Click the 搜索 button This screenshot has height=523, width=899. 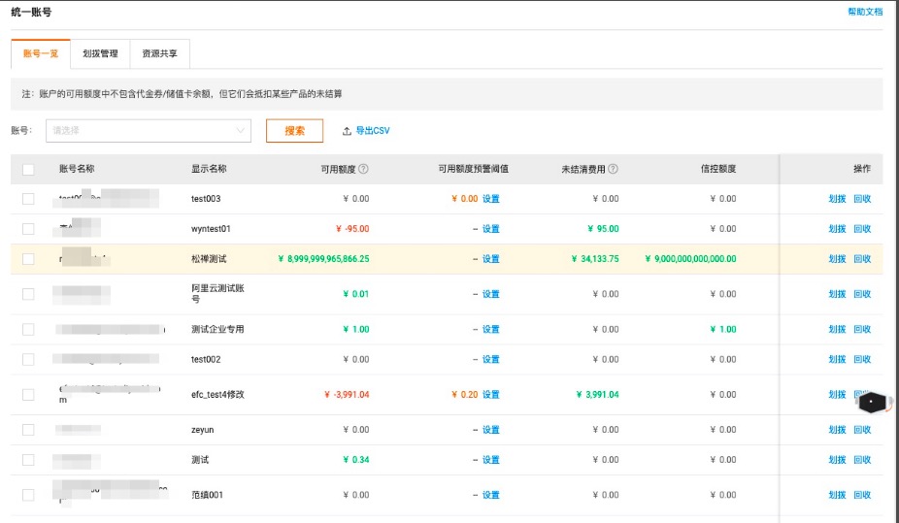coord(295,131)
